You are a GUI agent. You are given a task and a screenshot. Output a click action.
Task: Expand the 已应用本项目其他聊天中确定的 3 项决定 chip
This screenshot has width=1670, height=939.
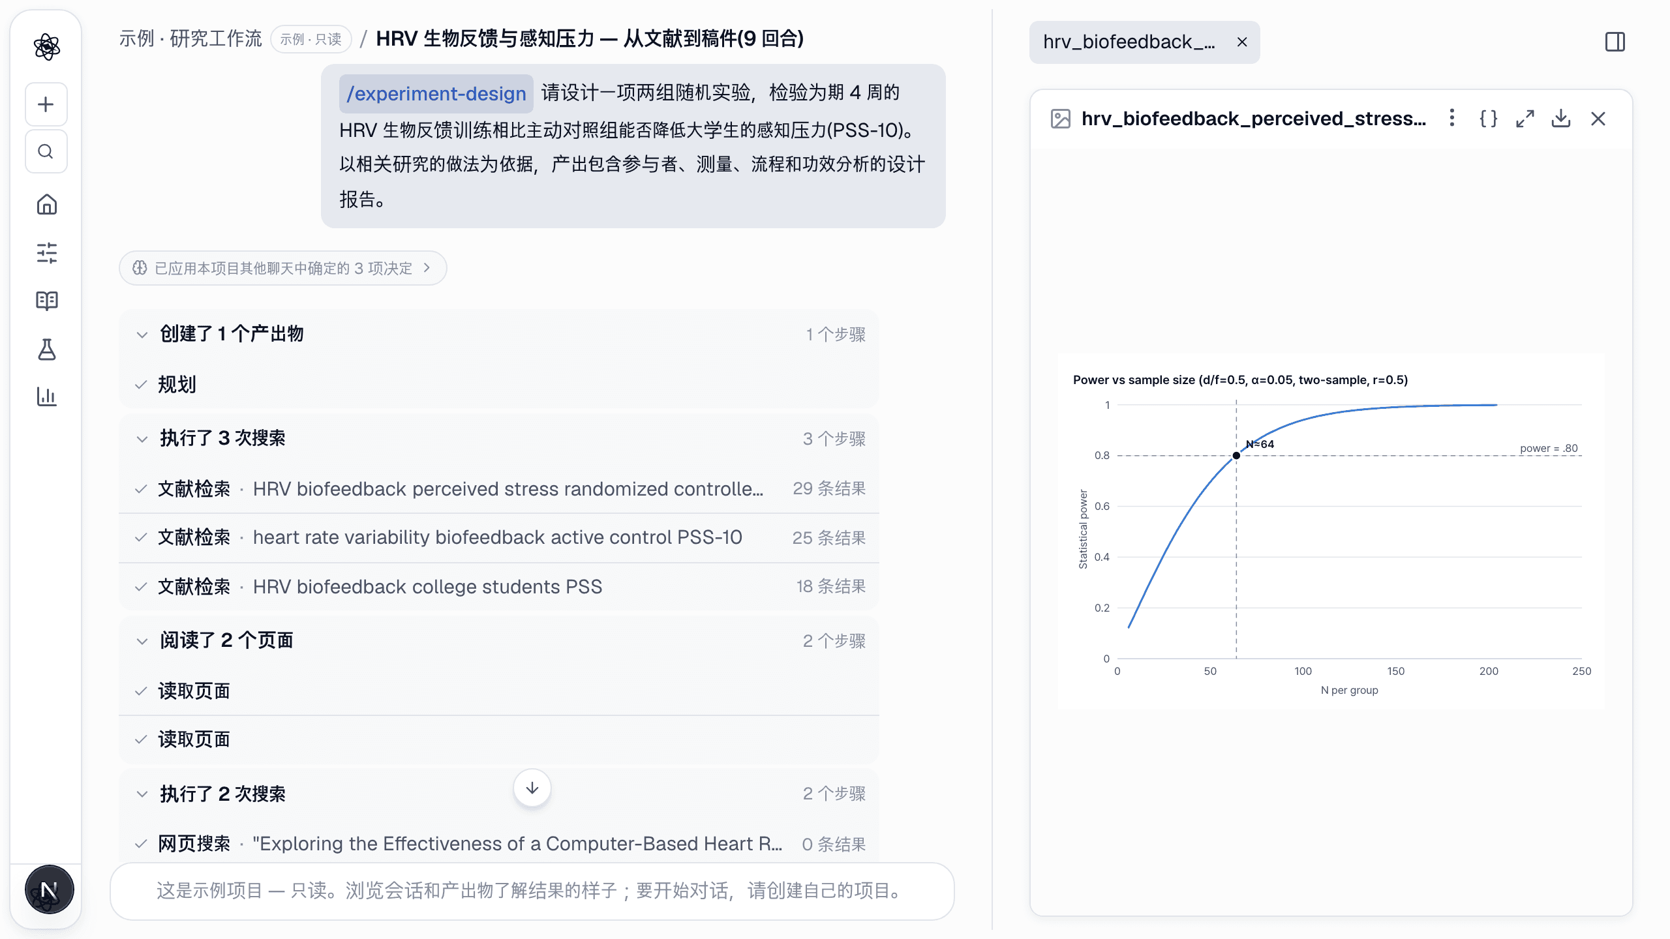(x=282, y=268)
